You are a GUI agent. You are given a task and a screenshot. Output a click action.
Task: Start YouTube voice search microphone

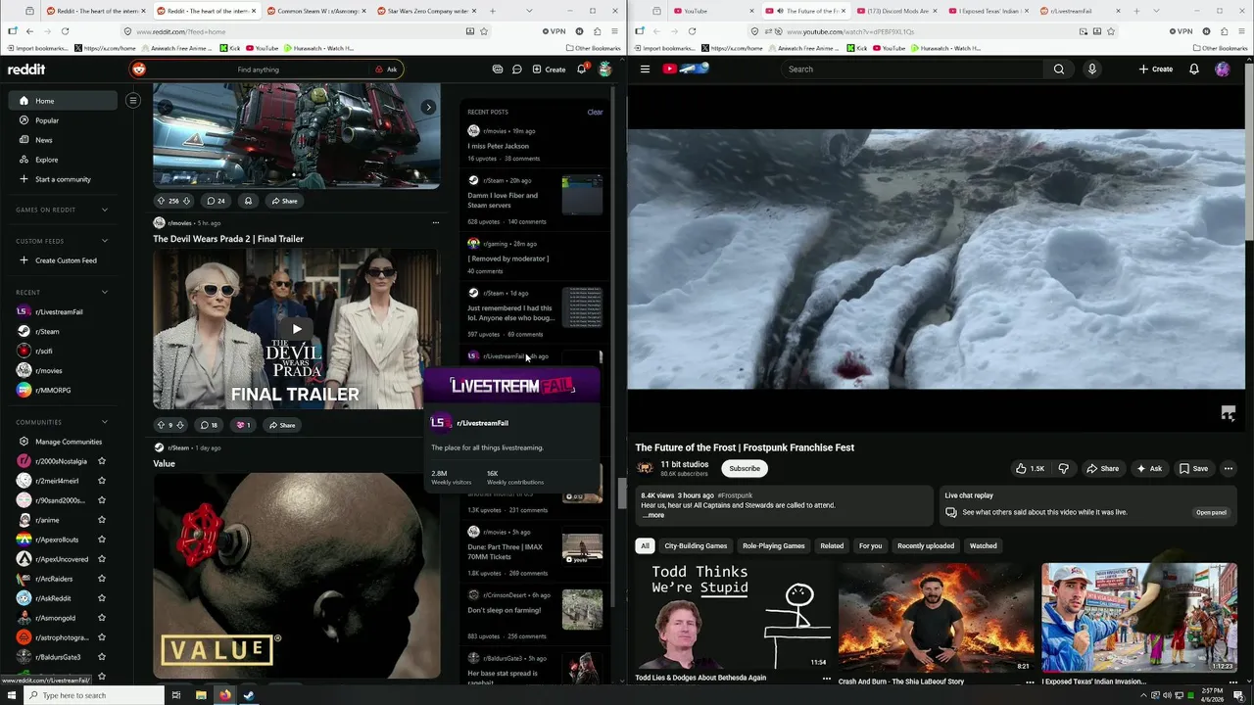click(1091, 70)
